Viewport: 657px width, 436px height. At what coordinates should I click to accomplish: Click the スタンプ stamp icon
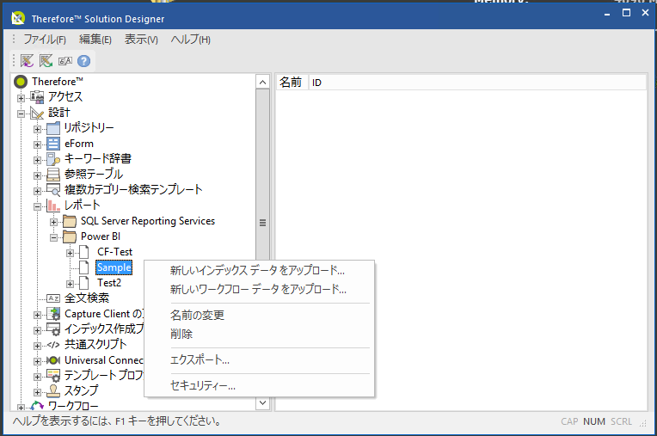(x=53, y=391)
